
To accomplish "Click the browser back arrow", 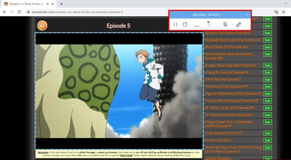I will pyautogui.click(x=5, y=12).
